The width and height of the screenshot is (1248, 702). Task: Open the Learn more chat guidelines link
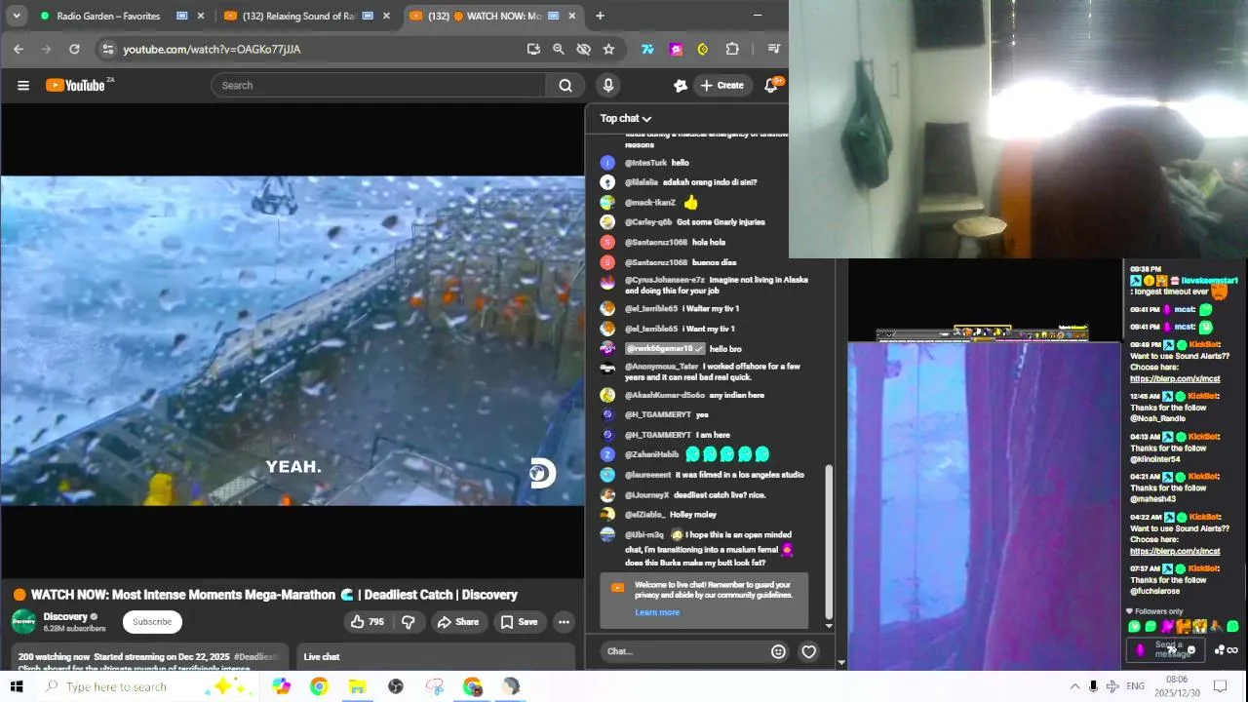[657, 612]
